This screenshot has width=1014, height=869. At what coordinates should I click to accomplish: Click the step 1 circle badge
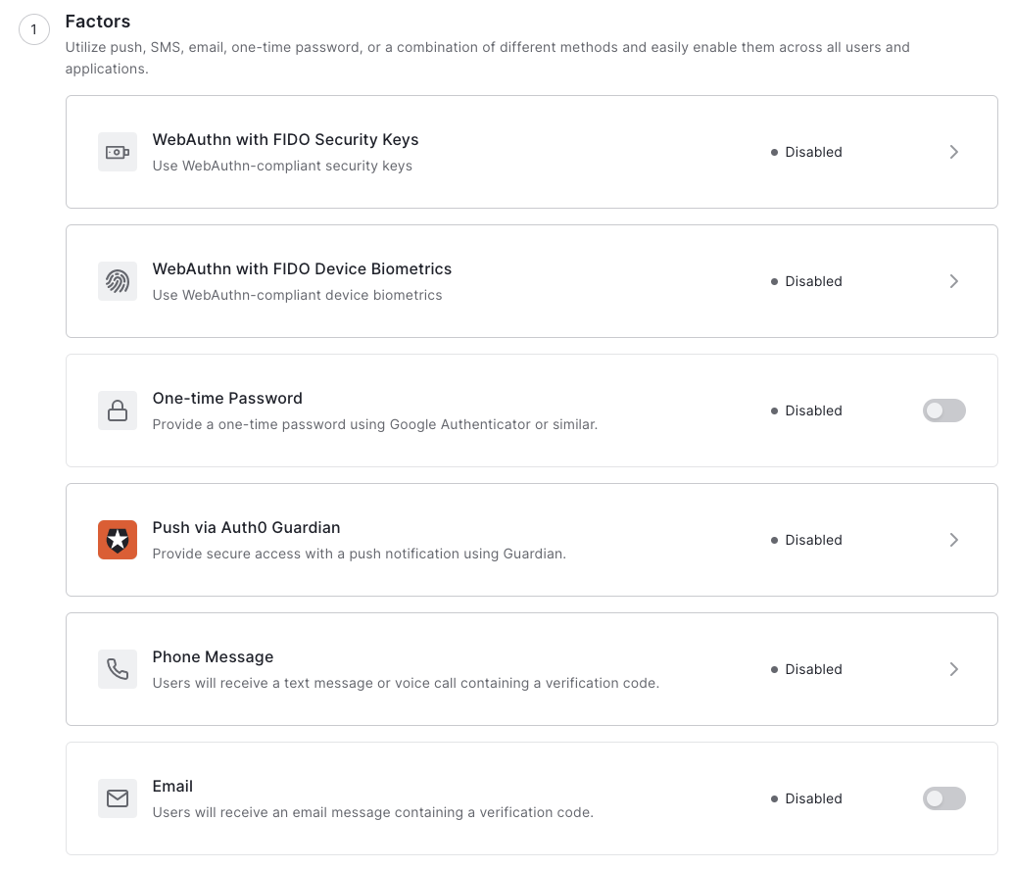[34, 30]
